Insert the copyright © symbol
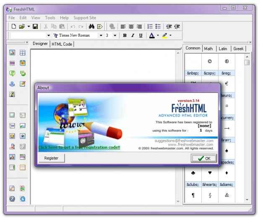Image resolution: width=260 pixels, height=219 pixels. [210, 62]
